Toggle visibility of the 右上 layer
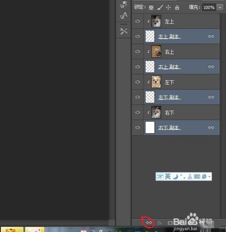226x232 pixels. [x=137, y=51]
